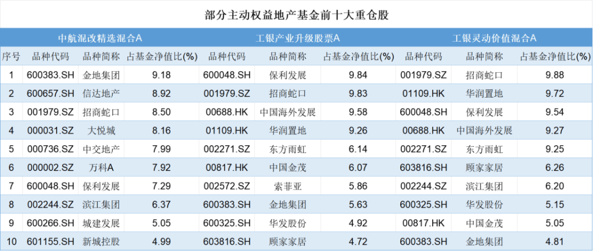The width and height of the screenshot is (593, 251).
Task: Select the value 9.25
Action: pos(555,150)
